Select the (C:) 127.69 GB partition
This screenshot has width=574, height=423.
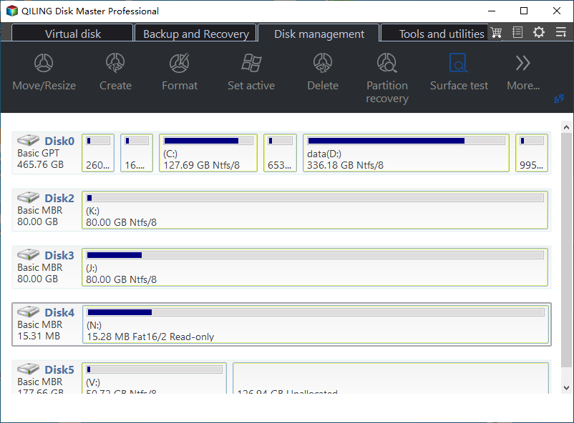(x=208, y=153)
